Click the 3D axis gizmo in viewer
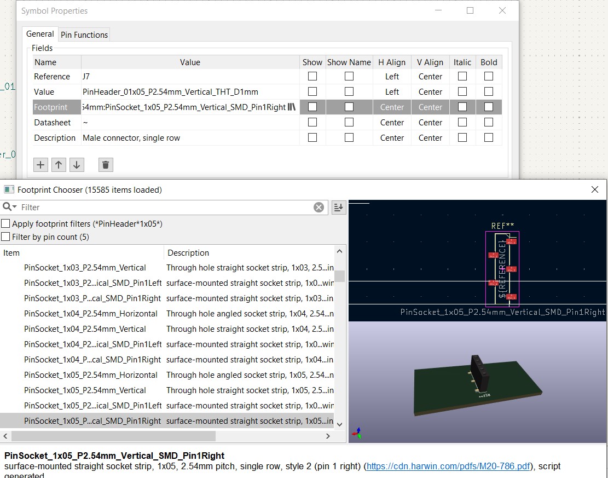The image size is (608, 478). point(357,433)
